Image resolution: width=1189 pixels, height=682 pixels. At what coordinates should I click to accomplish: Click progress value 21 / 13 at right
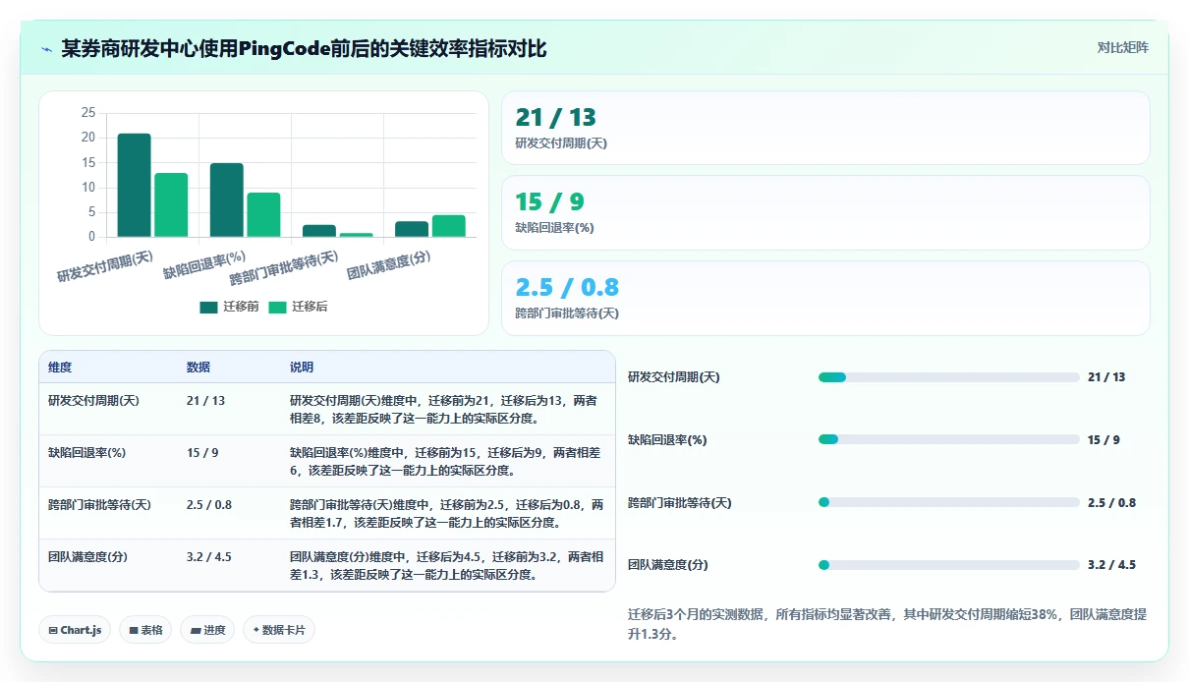tap(1106, 377)
